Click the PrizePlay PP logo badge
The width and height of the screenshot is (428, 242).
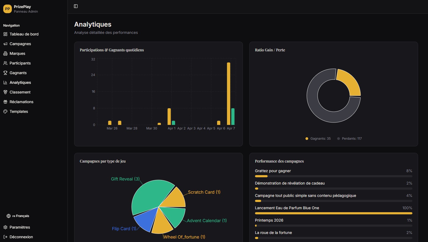(7, 9)
